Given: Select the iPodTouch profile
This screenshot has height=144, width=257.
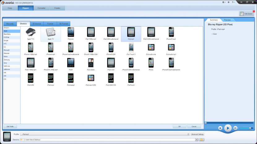Looking at the screenshot, I should click(x=131, y=80).
